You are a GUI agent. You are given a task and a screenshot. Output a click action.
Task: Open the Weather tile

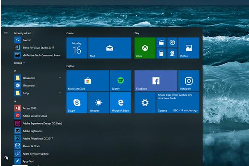click(99, 103)
